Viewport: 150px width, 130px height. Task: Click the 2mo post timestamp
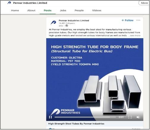[x=61, y=26]
